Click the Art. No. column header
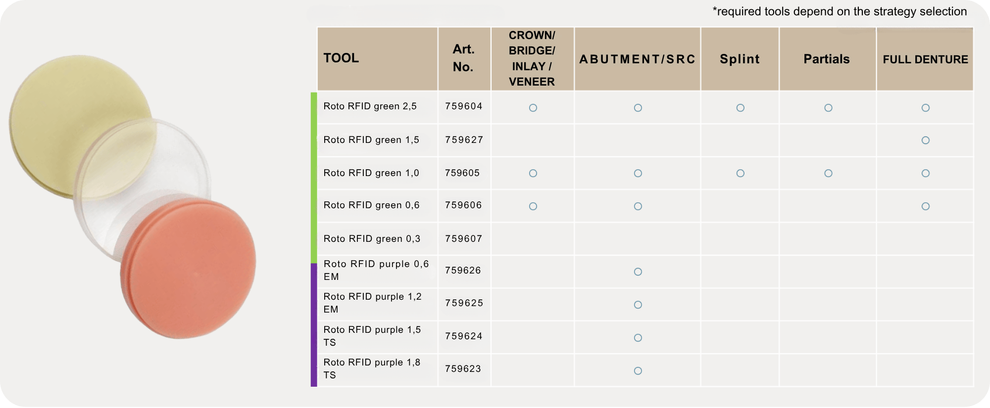Image resolution: width=990 pixels, height=408 pixels. 464,59
